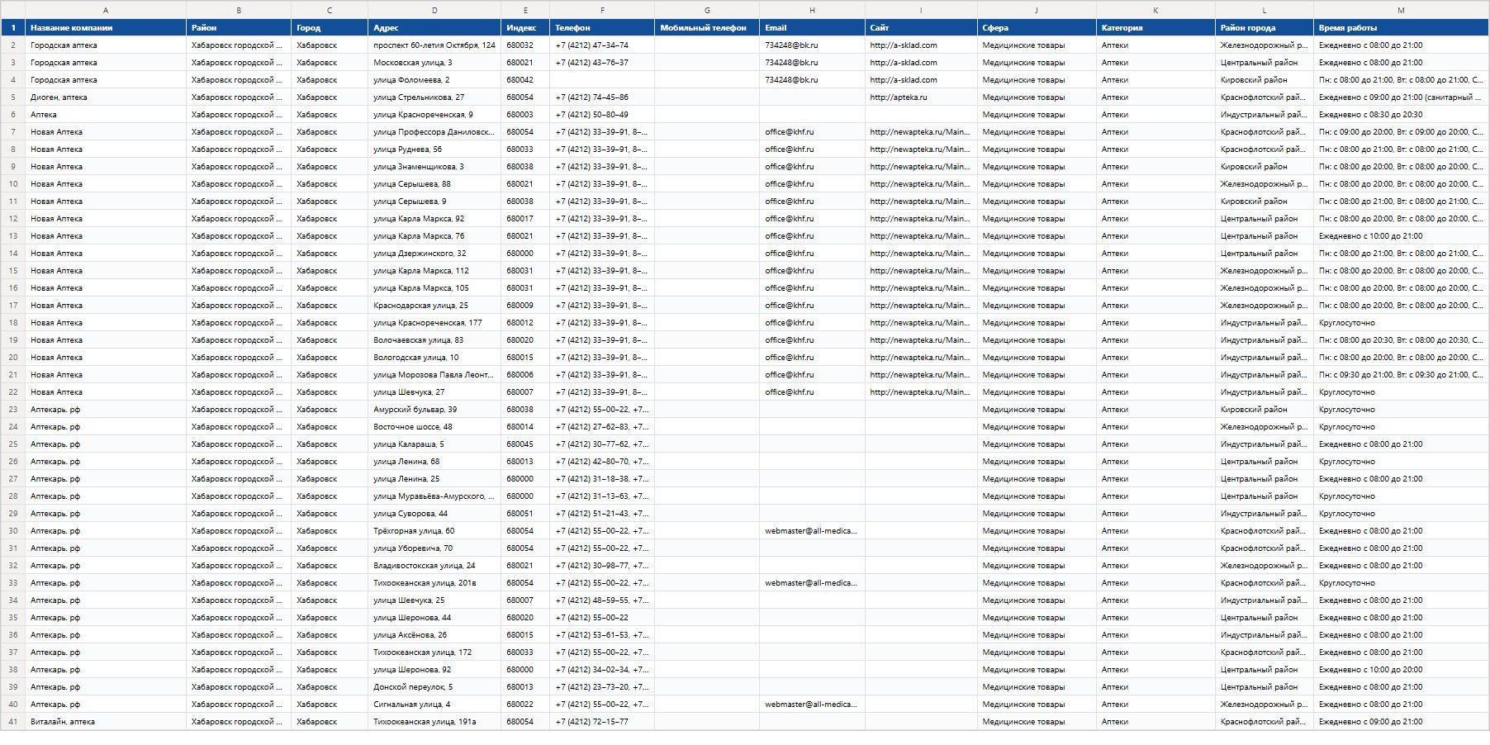
Task: Select the column D header
Action: click(434, 10)
